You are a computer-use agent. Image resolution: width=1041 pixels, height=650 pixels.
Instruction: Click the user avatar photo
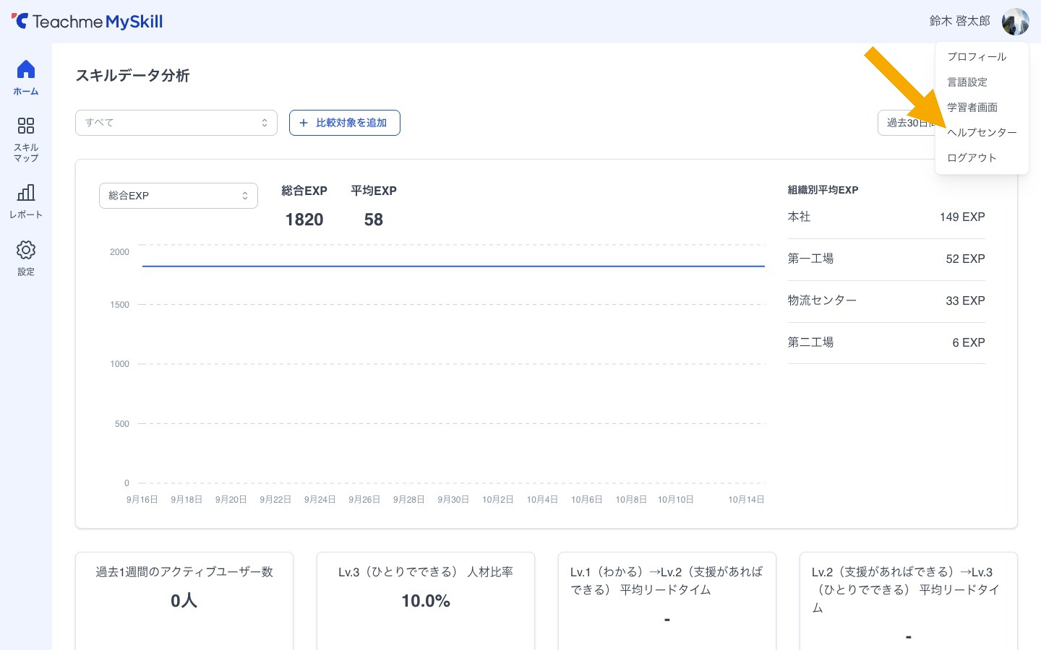coord(1015,22)
